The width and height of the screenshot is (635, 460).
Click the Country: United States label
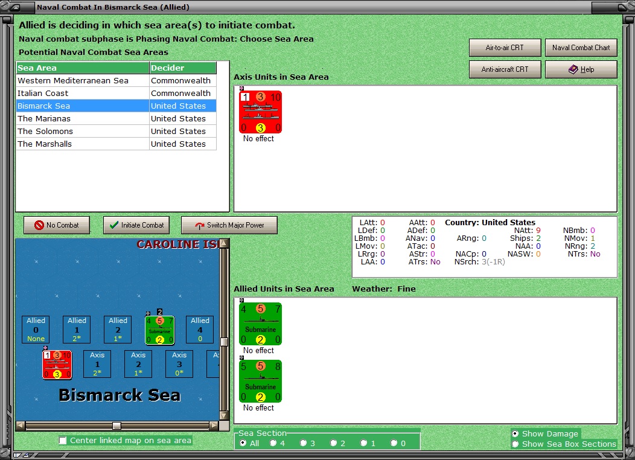pyautogui.click(x=490, y=222)
